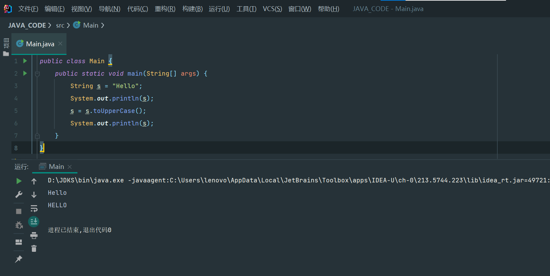The width and height of the screenshot is (550, 276).
Task: Open the 代码(C) menu
Action: pyautogui.click(x=137, y=9)
